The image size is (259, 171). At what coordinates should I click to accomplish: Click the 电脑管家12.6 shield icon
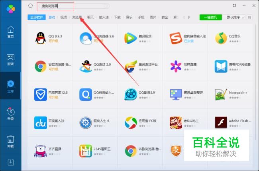tap(41, 94)
